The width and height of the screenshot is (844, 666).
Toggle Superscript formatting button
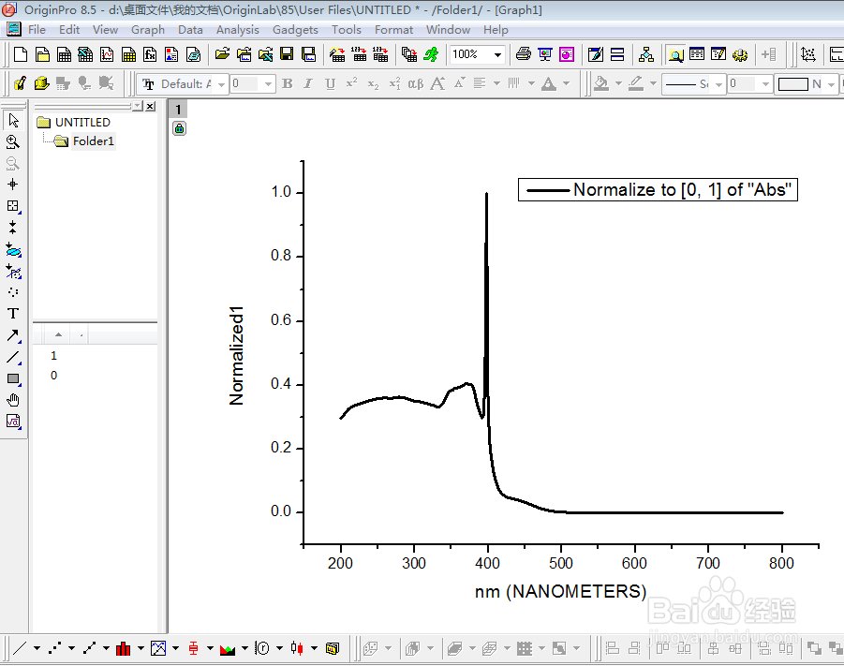[x=351, y=83]
